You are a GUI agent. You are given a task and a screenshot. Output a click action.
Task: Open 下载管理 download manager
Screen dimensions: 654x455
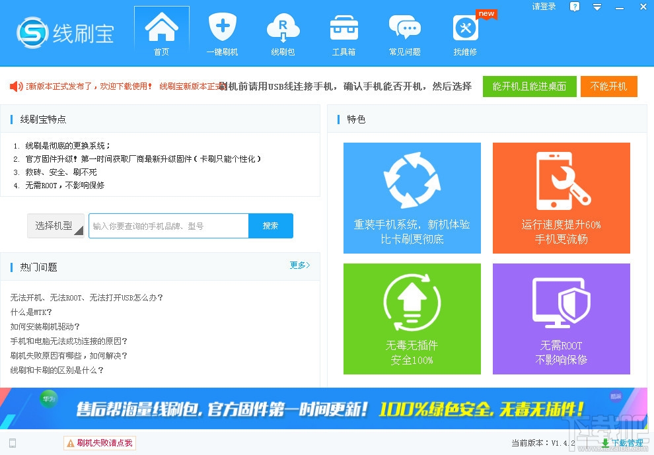point(622,443)
